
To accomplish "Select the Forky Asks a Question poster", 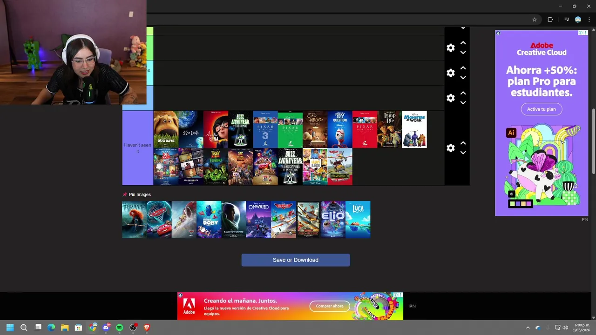I will click(340, 129).
